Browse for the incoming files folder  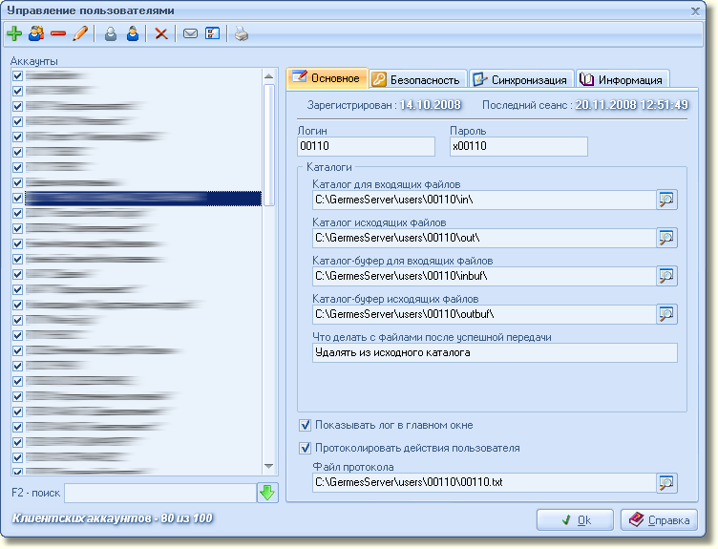tap(666, 200)
